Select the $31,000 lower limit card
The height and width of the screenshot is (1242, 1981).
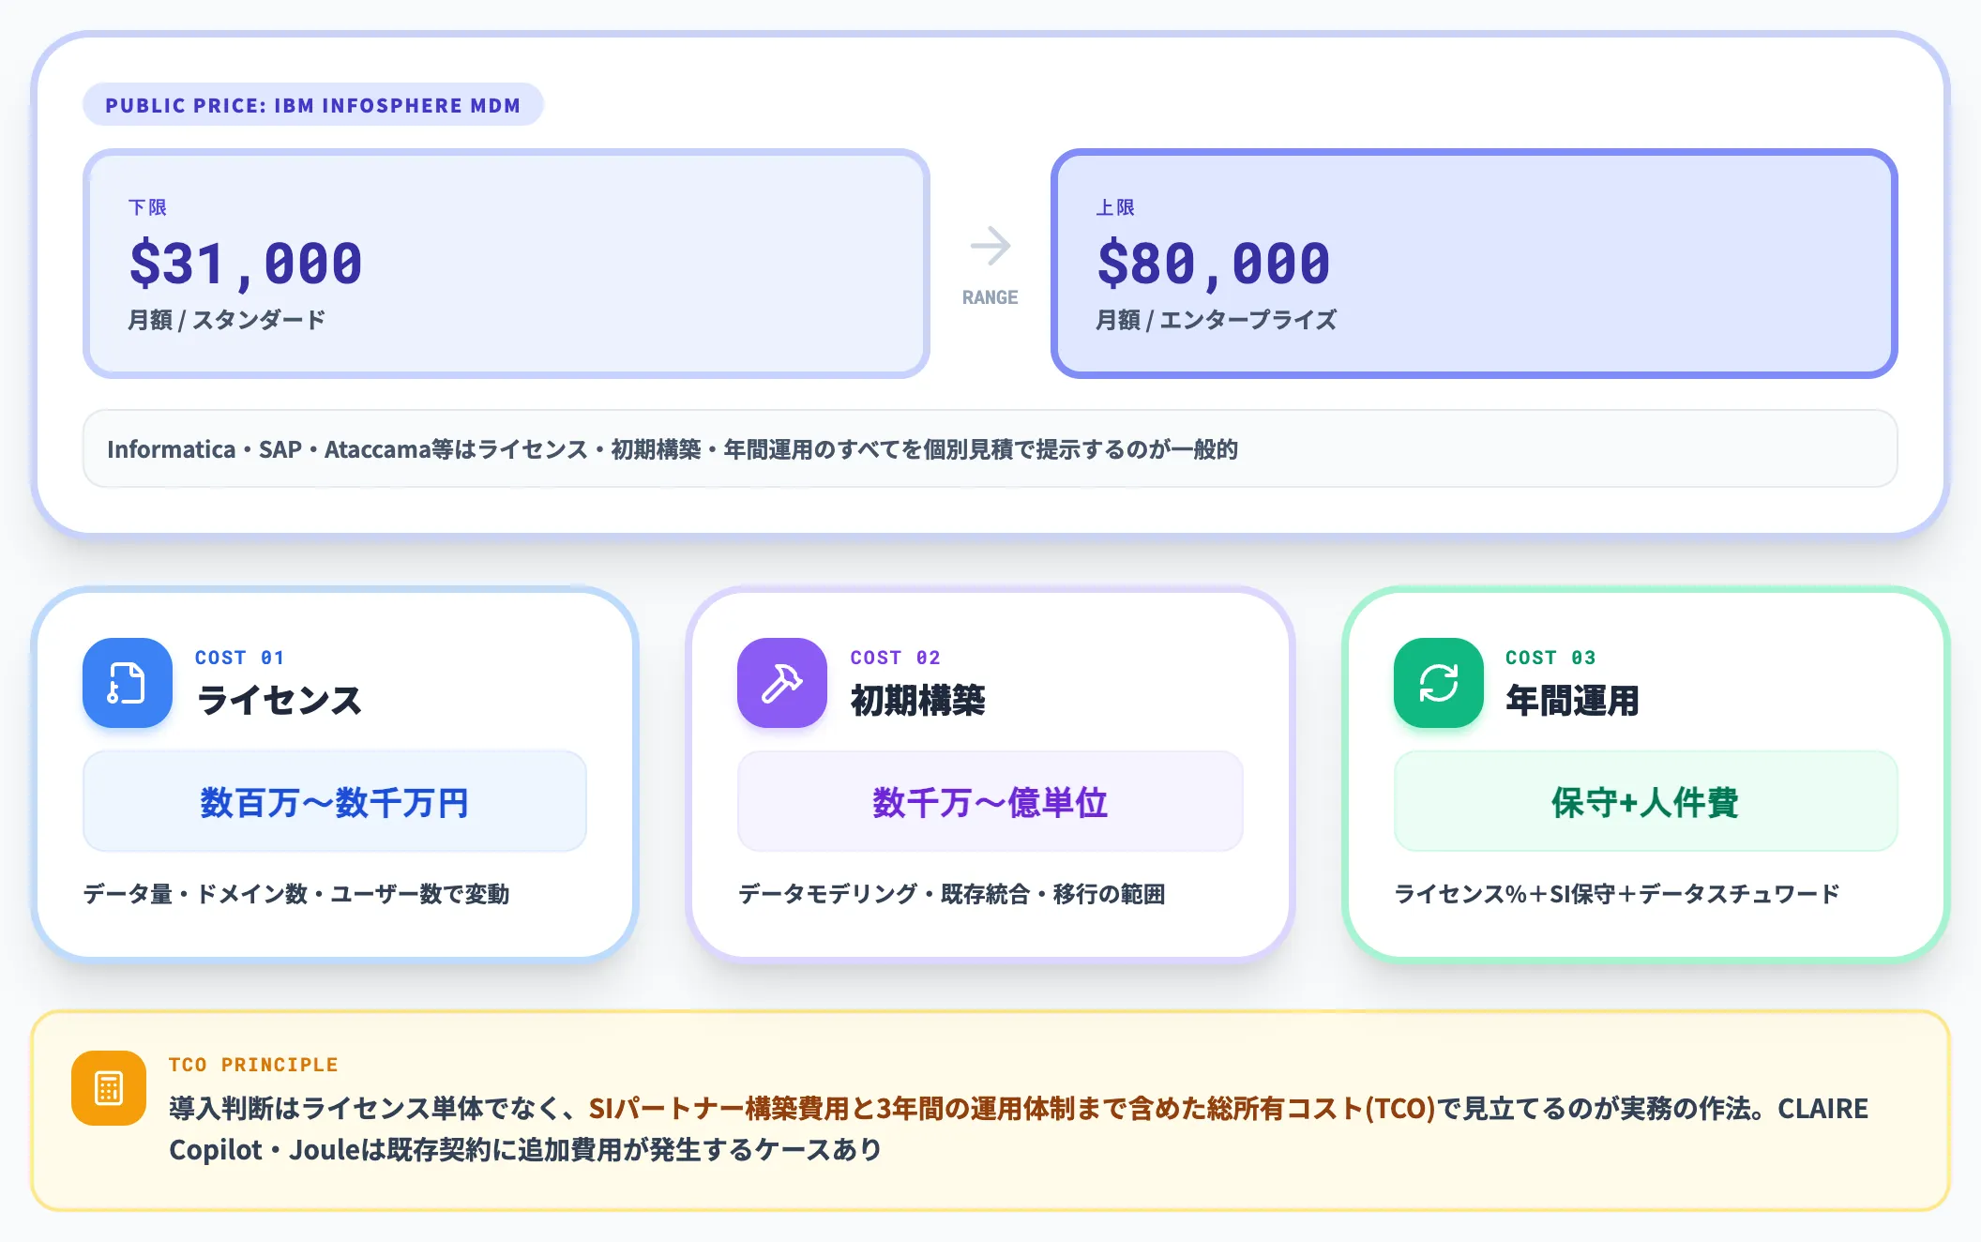[507, 264]
